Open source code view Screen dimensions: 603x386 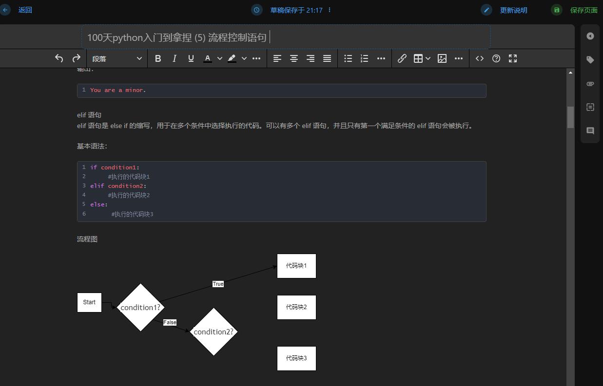click(480, 58)
